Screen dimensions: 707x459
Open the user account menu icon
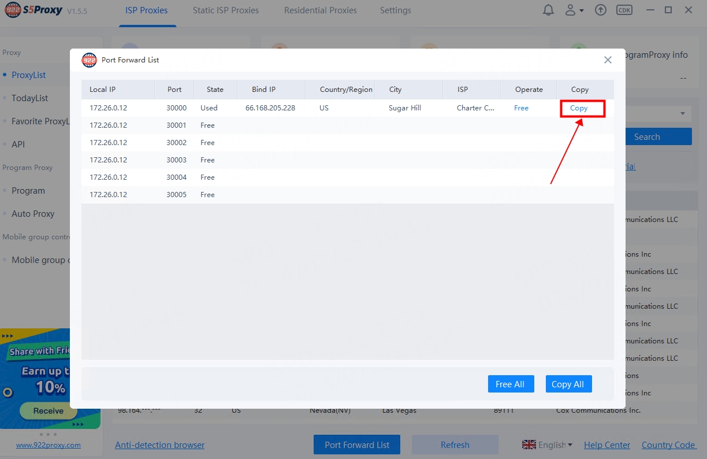pos(574,10)
